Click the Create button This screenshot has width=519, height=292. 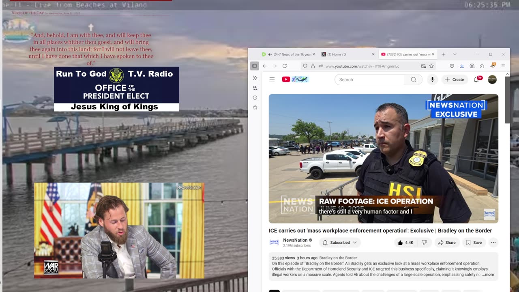click(x=455, y=79)
